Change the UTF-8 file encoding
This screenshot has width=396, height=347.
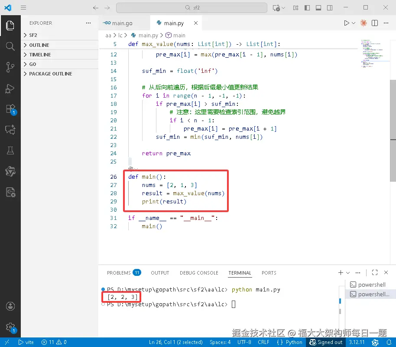click(244, 342)
